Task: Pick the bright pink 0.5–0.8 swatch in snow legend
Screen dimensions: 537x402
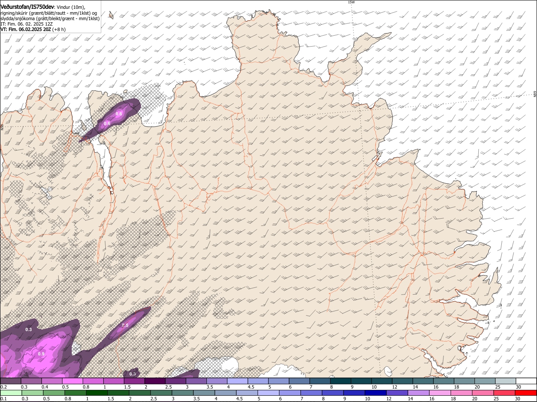Action: click(72, 381)
